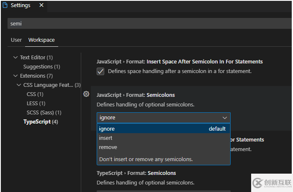The image size is (293, 192).
Task: Open the CSS Language Feat... (3) category
Action: click(52, 85)
